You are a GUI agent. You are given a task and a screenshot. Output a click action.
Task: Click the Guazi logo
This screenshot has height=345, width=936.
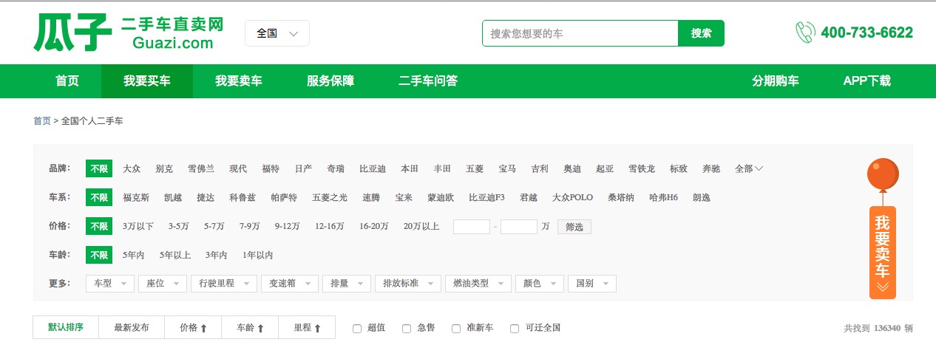pos(129,33)
